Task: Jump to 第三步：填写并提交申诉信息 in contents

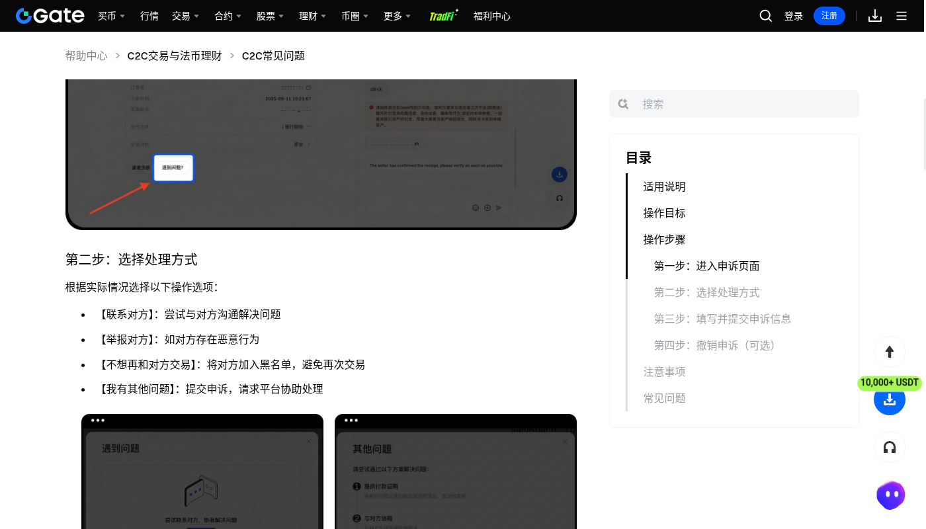Action: (722, 319)
